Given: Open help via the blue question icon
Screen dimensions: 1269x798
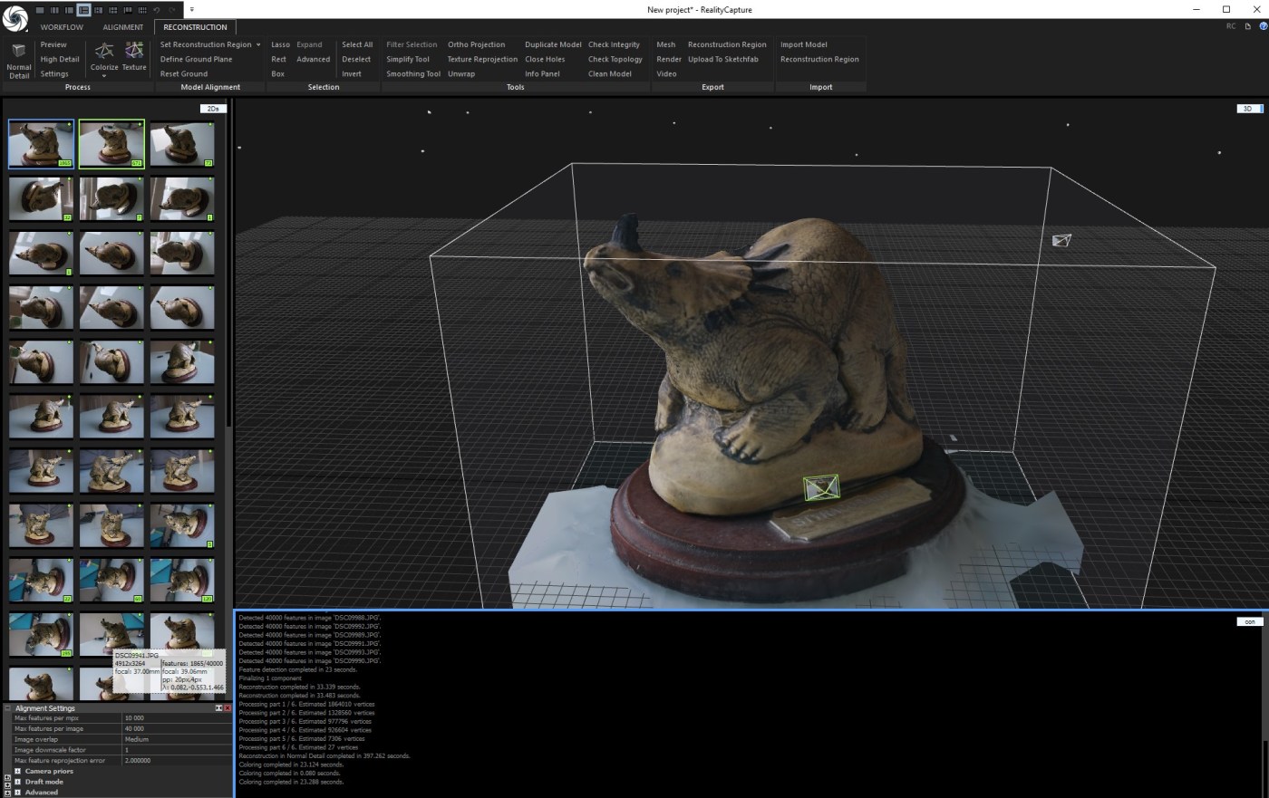Looking at the screenshot, I should [1263, 26].
